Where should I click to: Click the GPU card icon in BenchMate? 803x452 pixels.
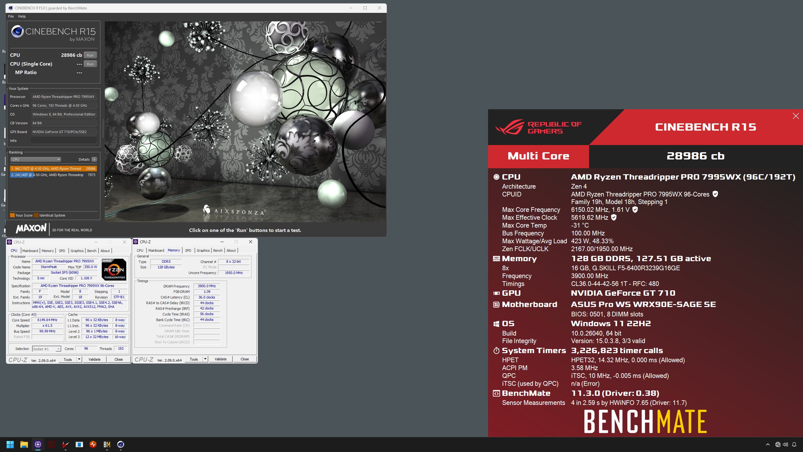[x=496, y=293]
